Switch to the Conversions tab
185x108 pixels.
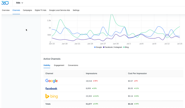[x=73, y=65]
